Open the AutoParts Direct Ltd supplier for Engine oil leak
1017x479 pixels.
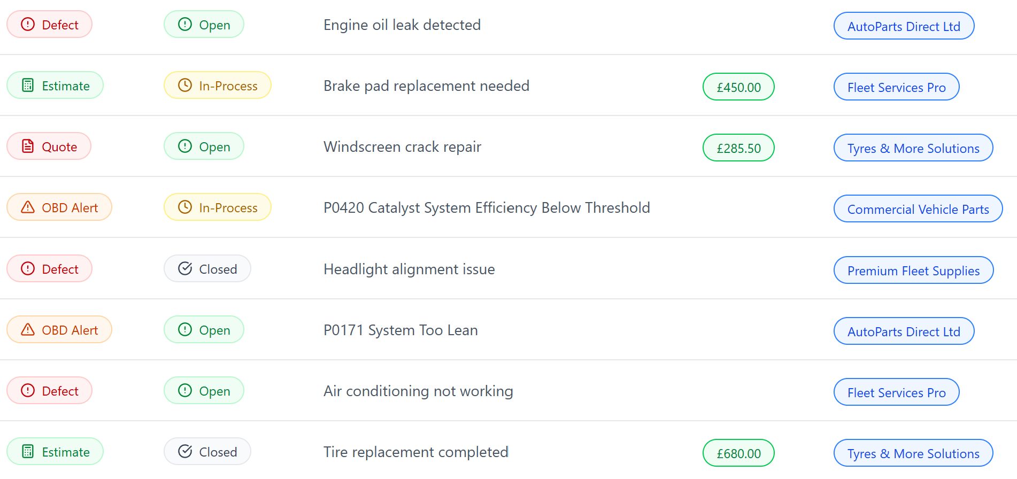[x=904, y=26]
